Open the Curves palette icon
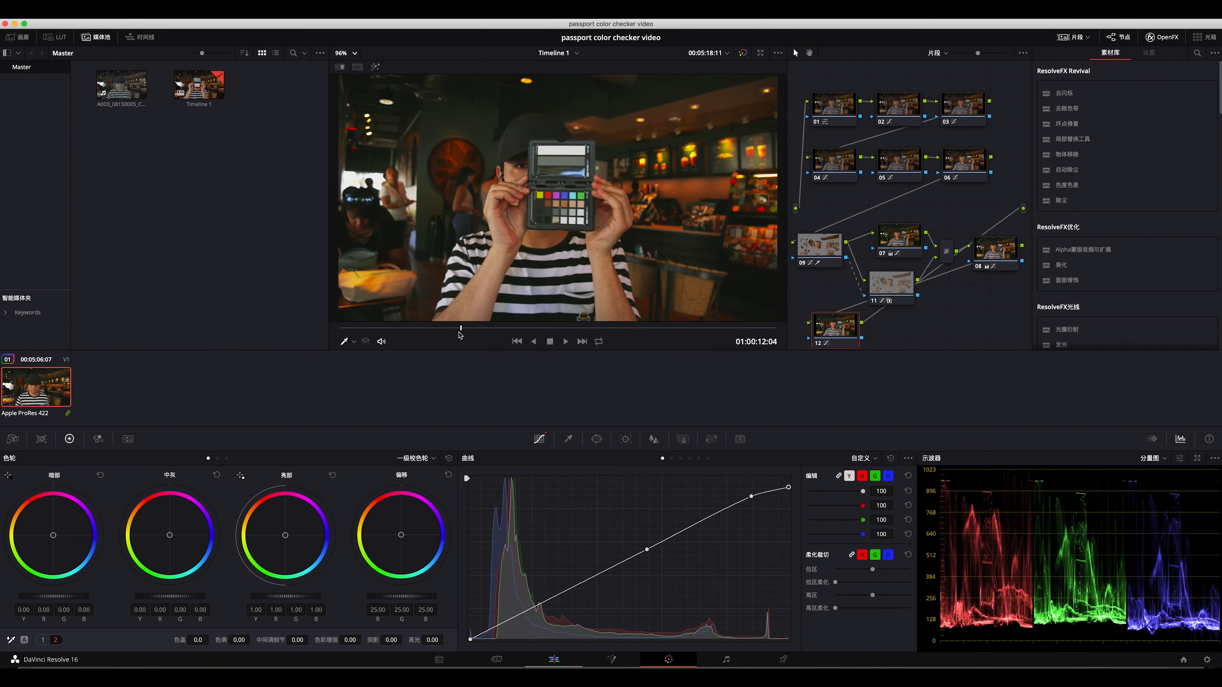The height and width of the screenshot is (687, 1222). (x=539, y=439)
